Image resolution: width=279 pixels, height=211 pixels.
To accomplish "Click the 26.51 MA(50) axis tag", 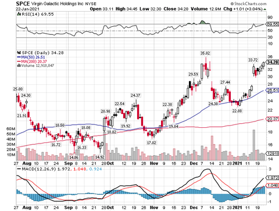I will click(x=273, y=90).
